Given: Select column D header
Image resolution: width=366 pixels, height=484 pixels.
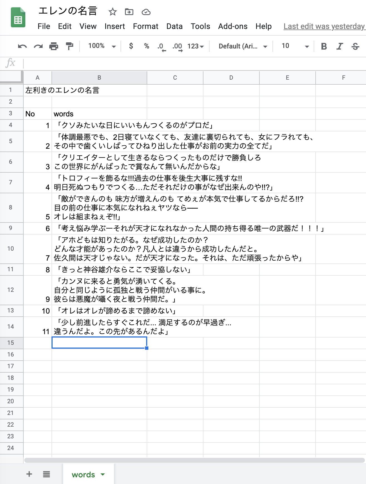Looking at the screenshot, I should 231,78.
